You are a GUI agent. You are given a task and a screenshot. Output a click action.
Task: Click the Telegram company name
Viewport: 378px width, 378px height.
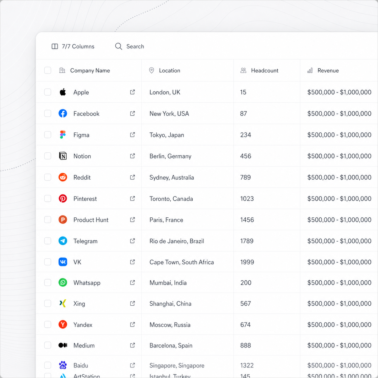(x=85, y=241)
